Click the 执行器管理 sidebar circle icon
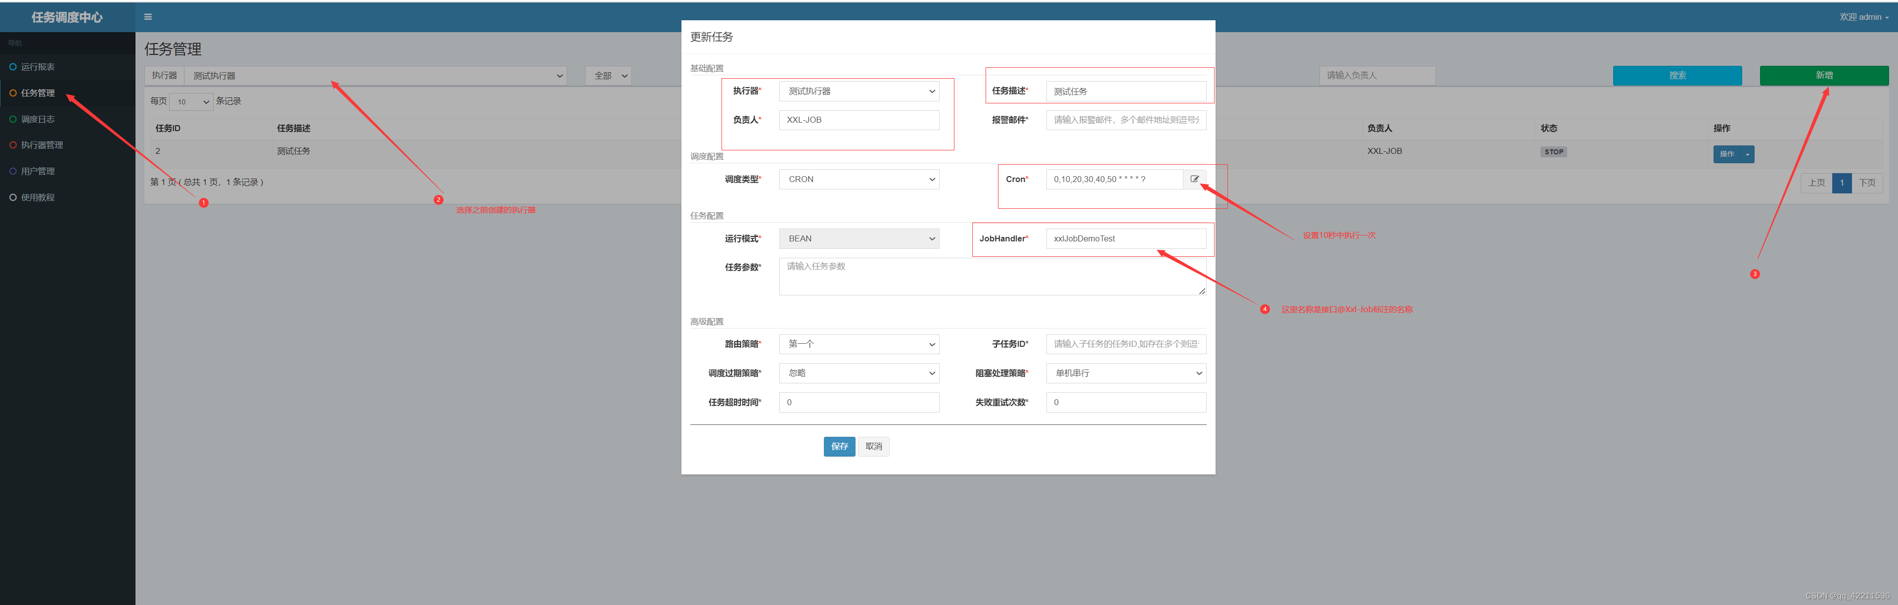Viewport: 1898px width, 605px height. [x=12, y=145]
